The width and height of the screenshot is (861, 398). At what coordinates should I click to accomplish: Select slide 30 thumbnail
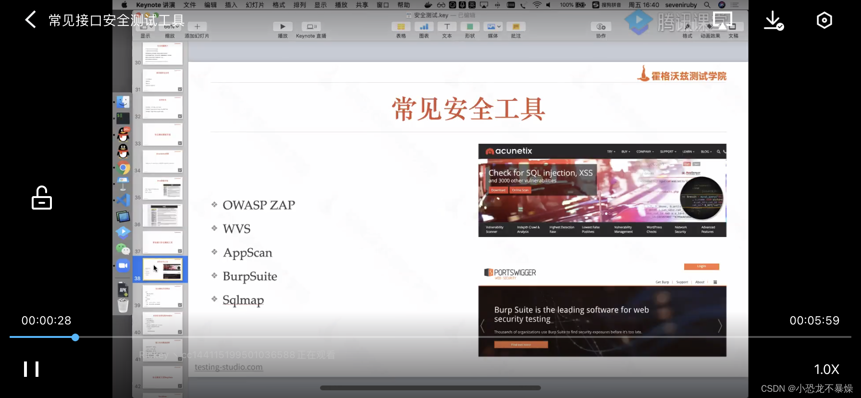click(x=162, y=53)
